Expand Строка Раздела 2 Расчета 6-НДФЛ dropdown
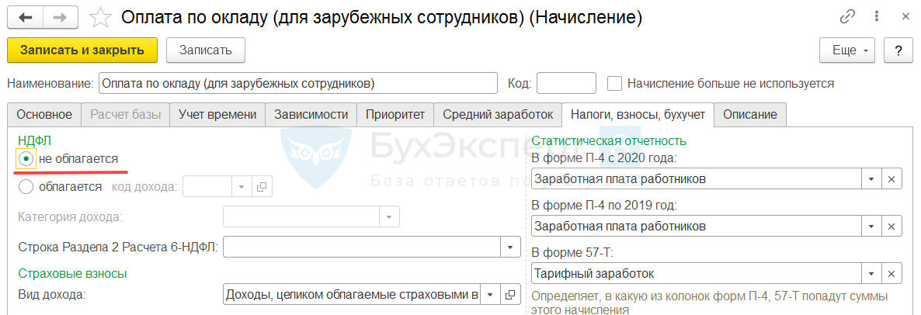This screenshot has width=921, height=315. pyautogui.click(x=510, y=247)
